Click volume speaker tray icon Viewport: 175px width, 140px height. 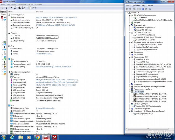[160, 137]
